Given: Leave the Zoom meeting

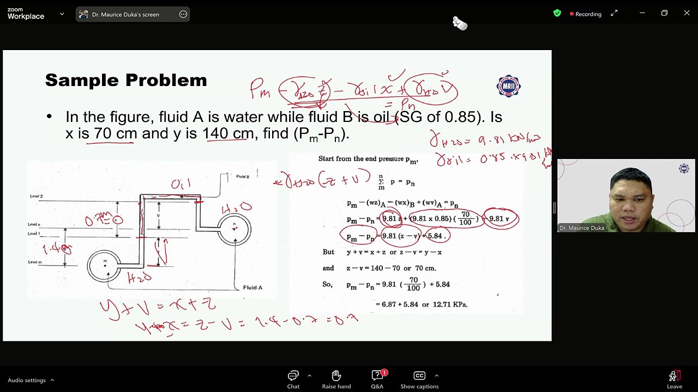Looking at the screenshot, I should [675, 379].
